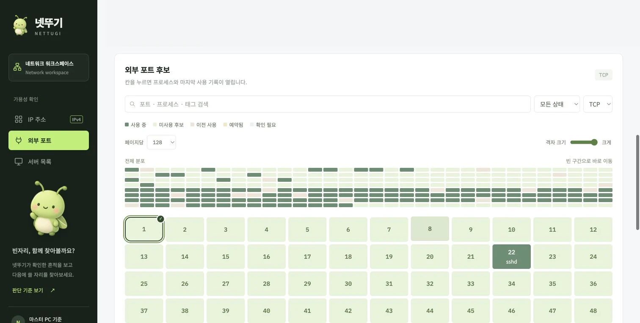Click the grid icon beside IP 주소
The width and height of the screenshot is (640, 323).
click(19, 119)
